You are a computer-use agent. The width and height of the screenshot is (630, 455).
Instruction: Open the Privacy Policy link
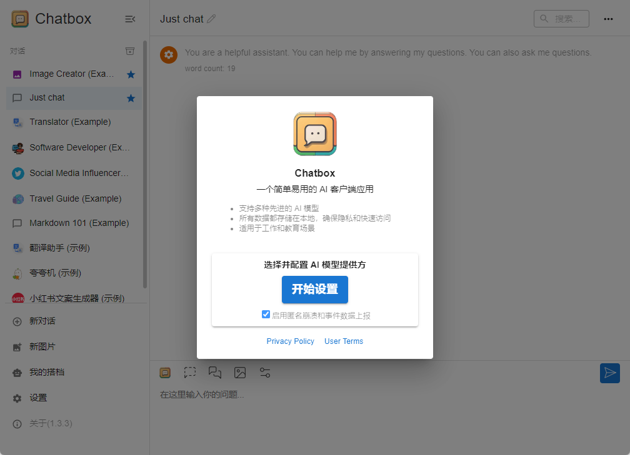(x=290, y=341)
